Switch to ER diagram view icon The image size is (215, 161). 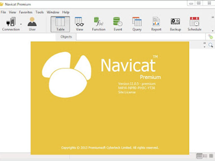click(x=211, y=156)
